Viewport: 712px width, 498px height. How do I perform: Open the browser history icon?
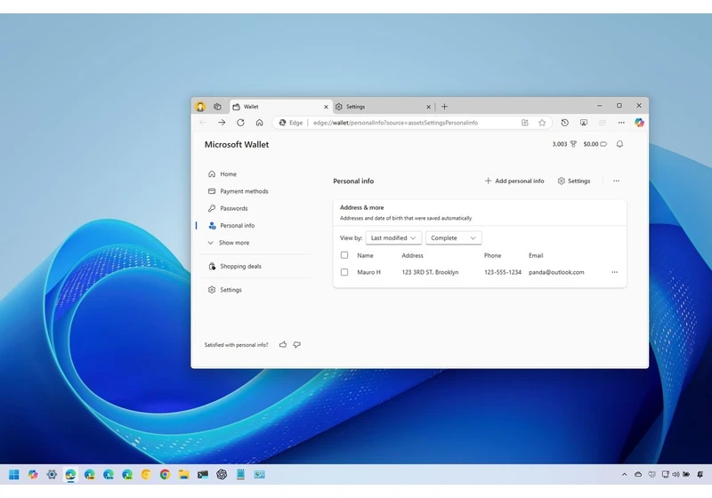tap(565, 123)
